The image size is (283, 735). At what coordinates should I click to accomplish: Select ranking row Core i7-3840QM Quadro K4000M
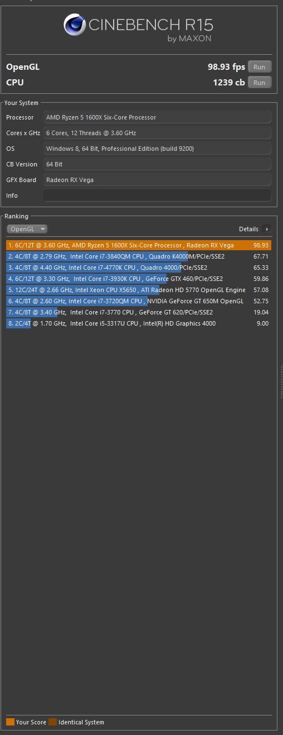[x=139, y=256]
